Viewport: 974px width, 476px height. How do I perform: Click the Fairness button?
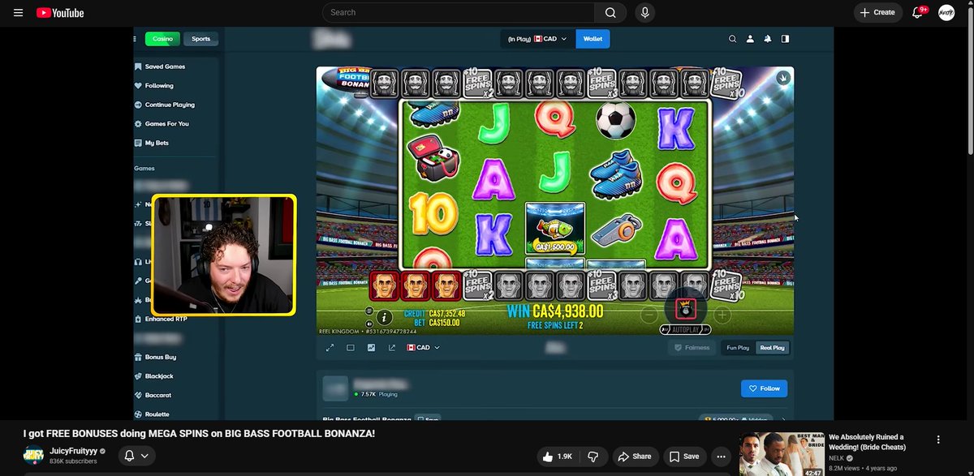[692, 347]
